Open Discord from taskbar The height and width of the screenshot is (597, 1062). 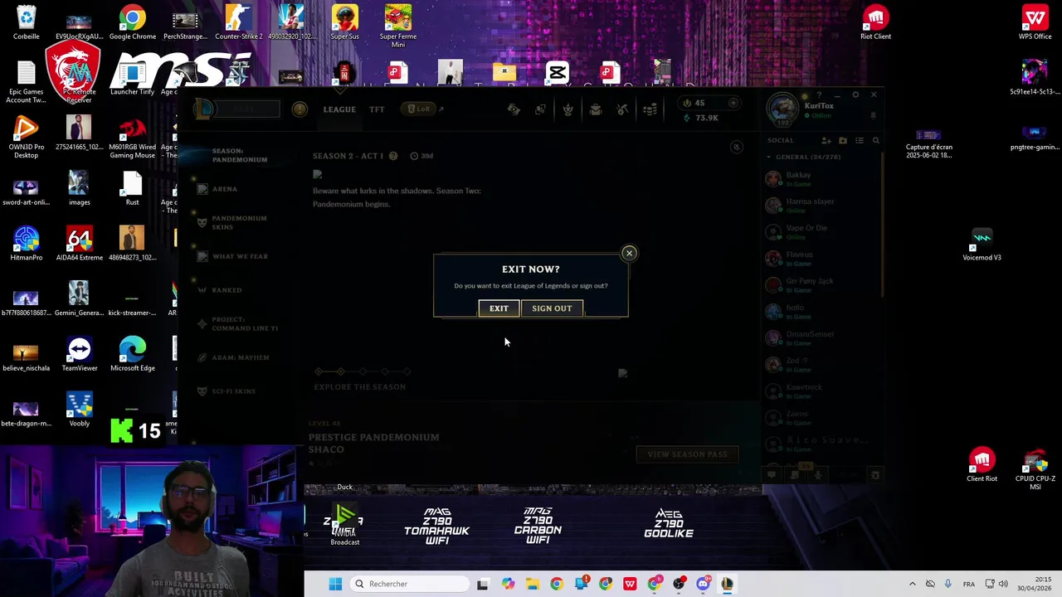703,584
